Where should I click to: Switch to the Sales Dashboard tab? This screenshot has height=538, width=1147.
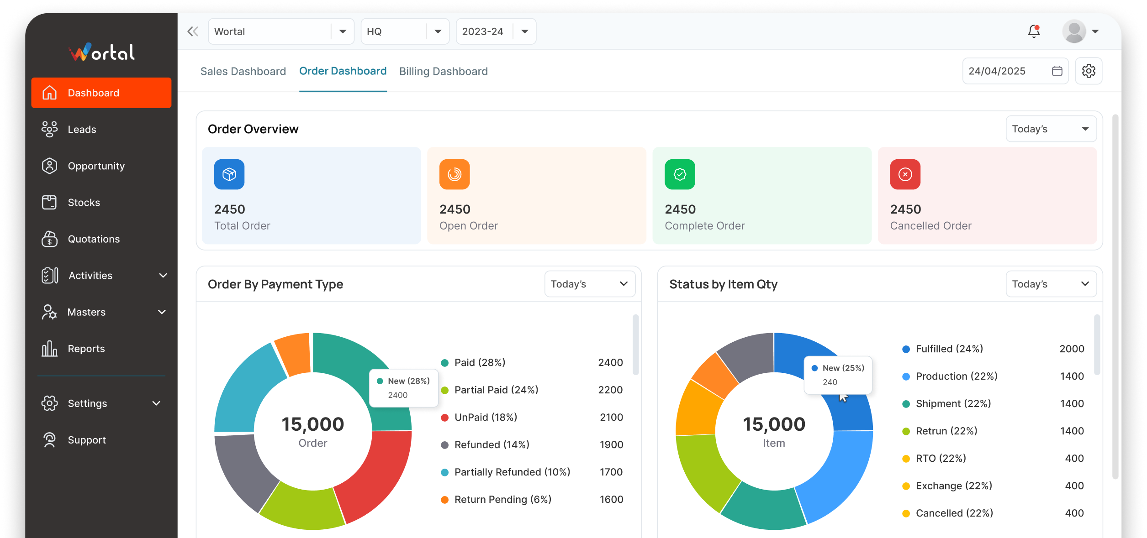(243, 71)
